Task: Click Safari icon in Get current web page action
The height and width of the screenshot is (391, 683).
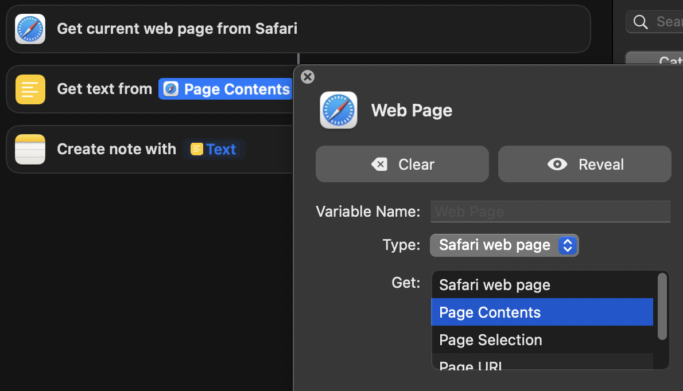Action: 30,29
